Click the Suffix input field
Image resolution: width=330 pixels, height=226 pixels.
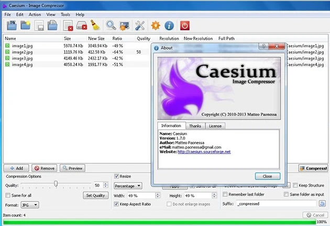tap(276, 204)
